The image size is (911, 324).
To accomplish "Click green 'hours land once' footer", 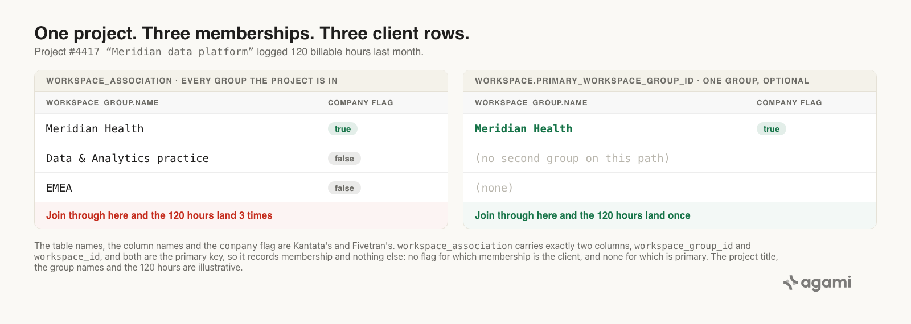I will tap(670, 215).
